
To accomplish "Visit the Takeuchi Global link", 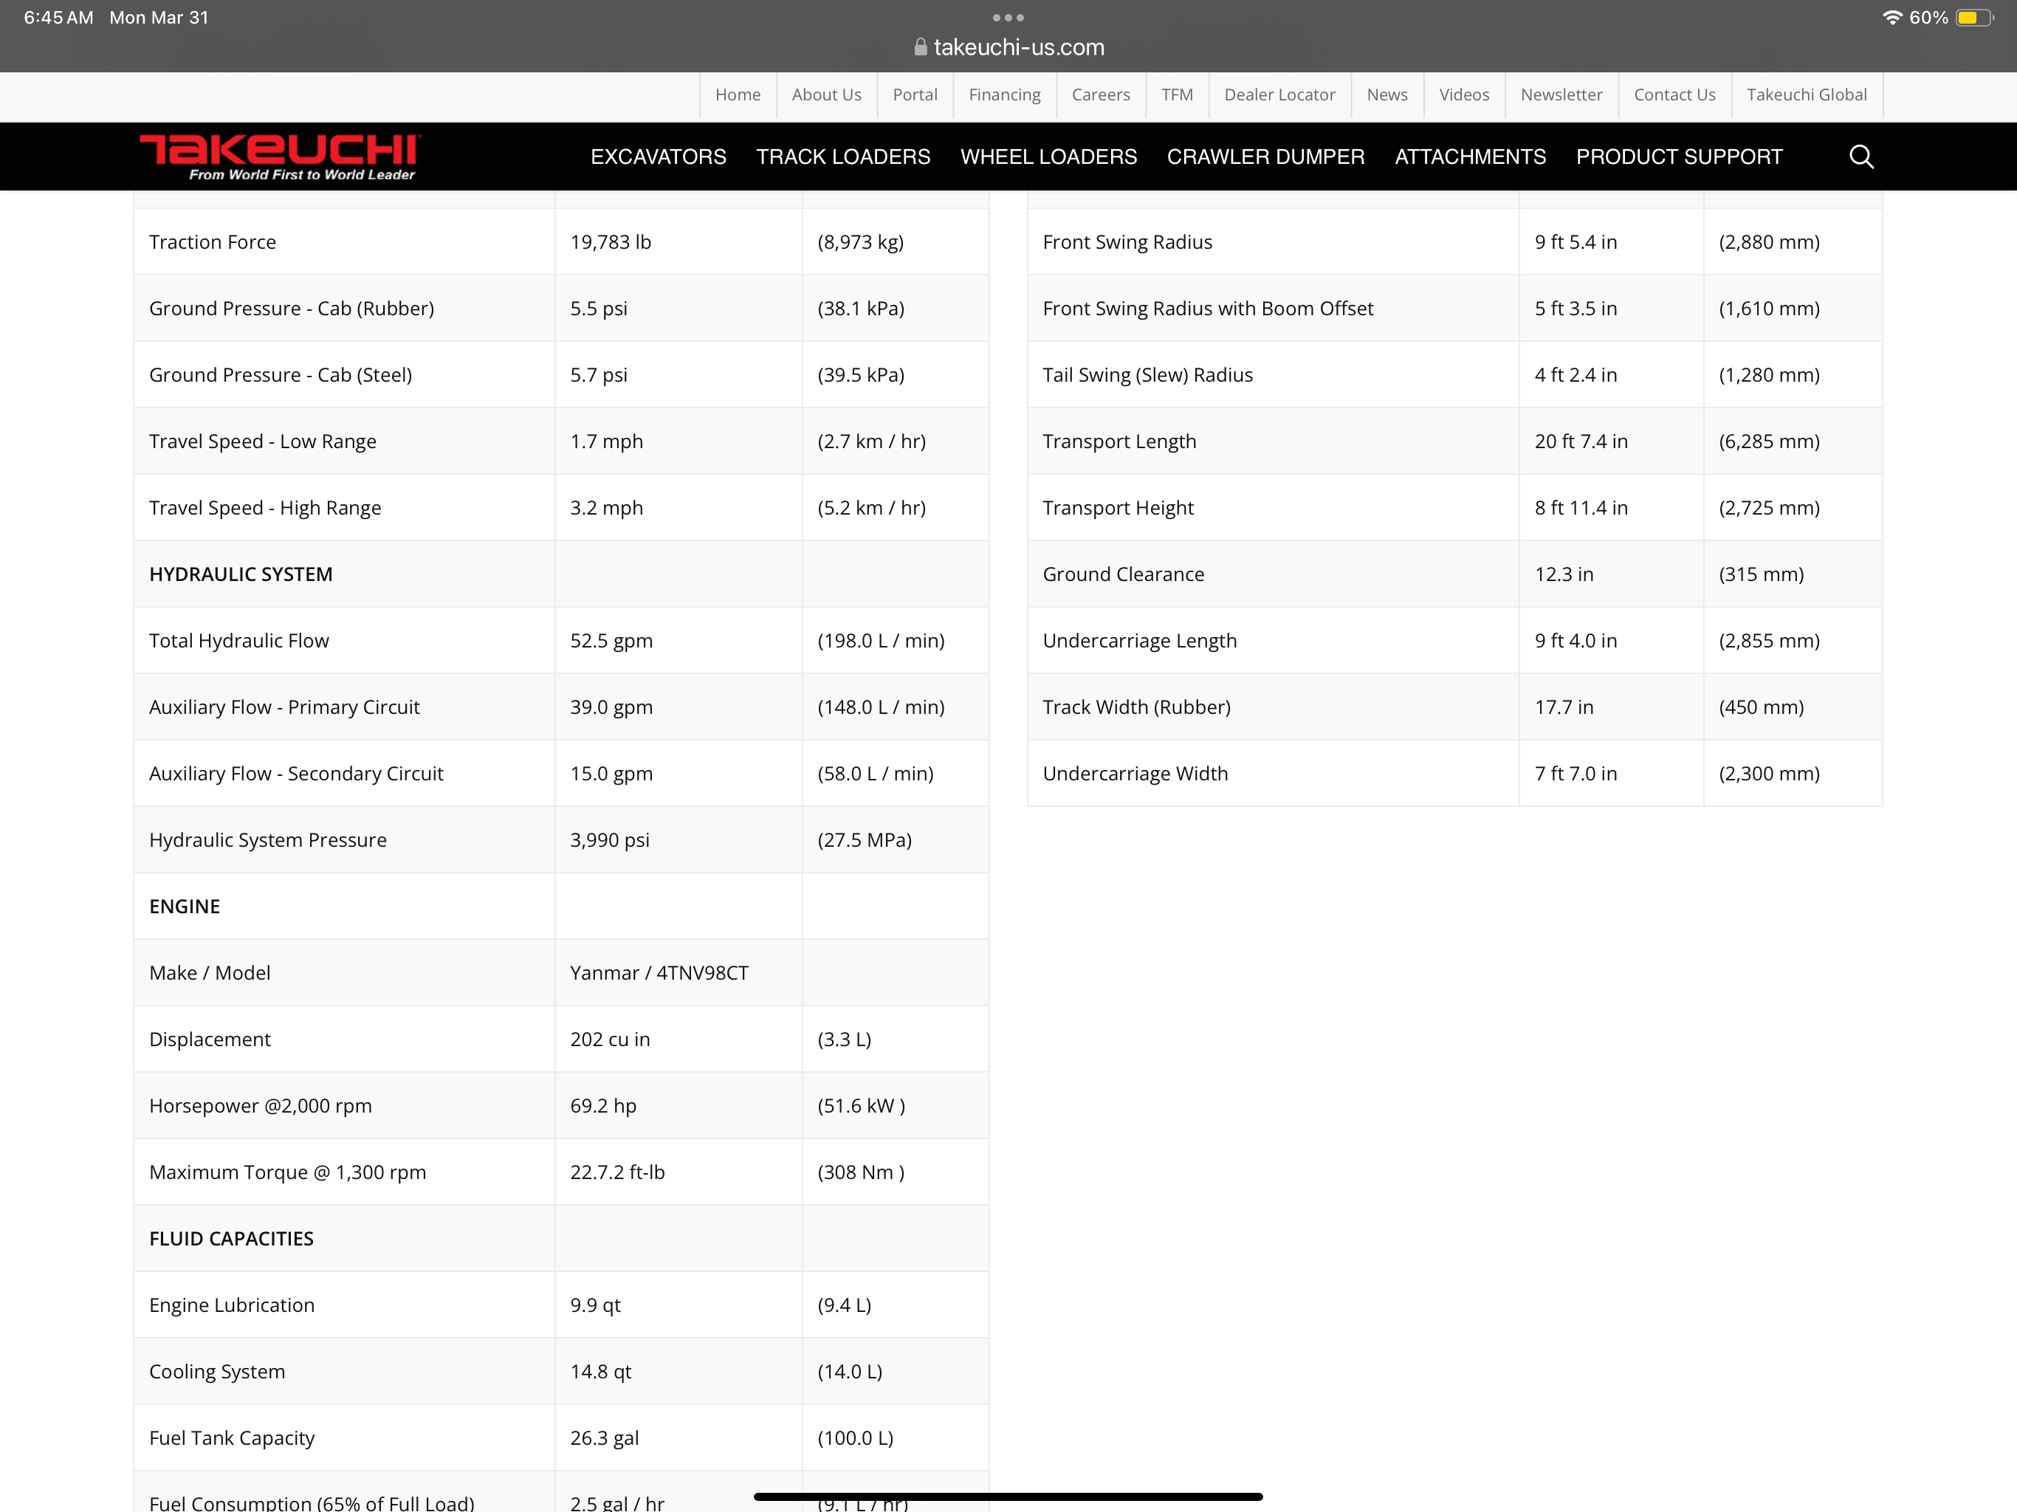I will (x=1807, y=94).
